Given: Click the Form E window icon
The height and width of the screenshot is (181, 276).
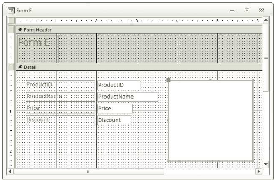Looking at the screenshot, I should pyautogui.click(x=11, y=11).
